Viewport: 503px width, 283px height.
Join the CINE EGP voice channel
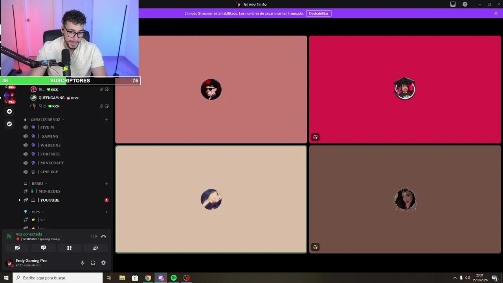pyautogui.click(x=65, y=172)
